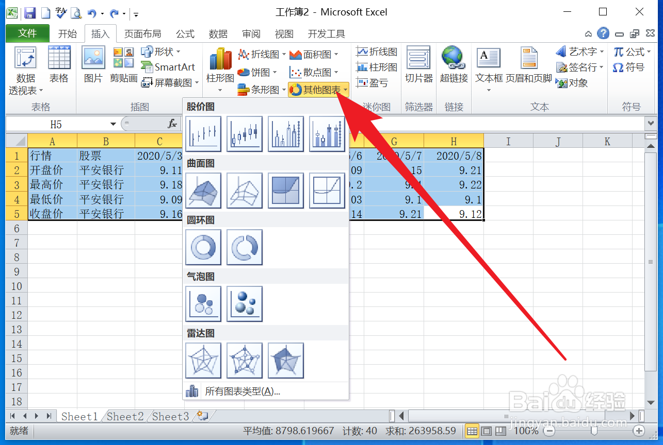Open Excel Help question mark icon
663x445 pixels.
(x=603, y=33)
